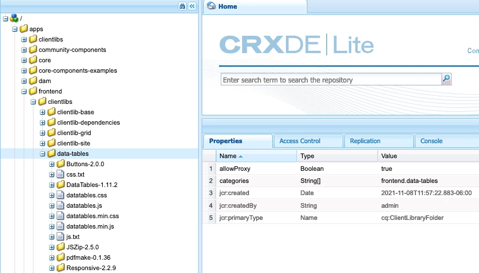Select the Home tab label

click(228, 6)
